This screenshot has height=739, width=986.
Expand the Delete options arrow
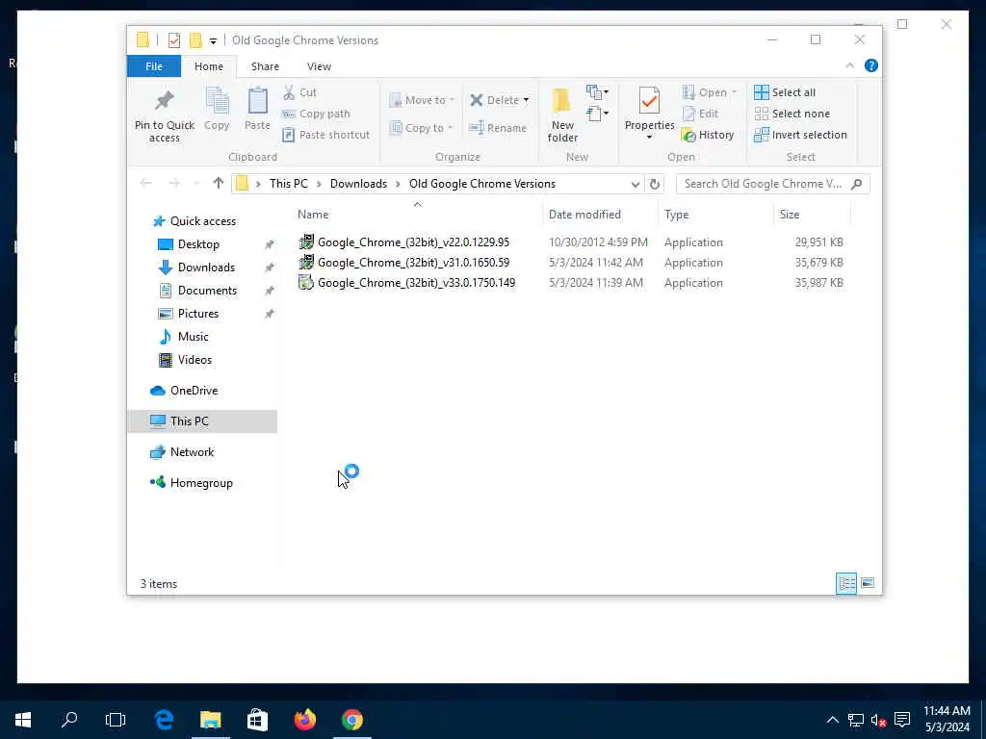pos(527,100)
